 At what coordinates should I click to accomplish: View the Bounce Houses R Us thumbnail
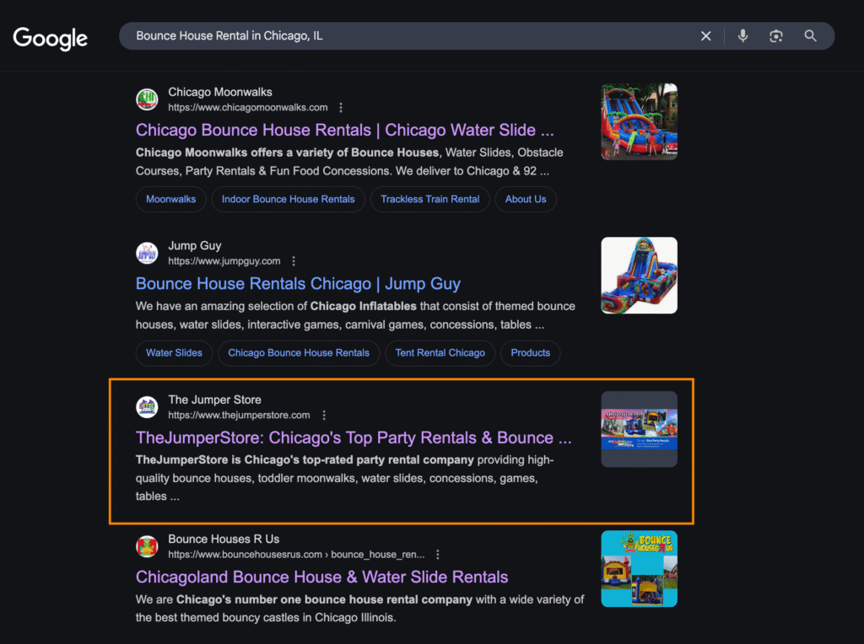coord(640,569)
